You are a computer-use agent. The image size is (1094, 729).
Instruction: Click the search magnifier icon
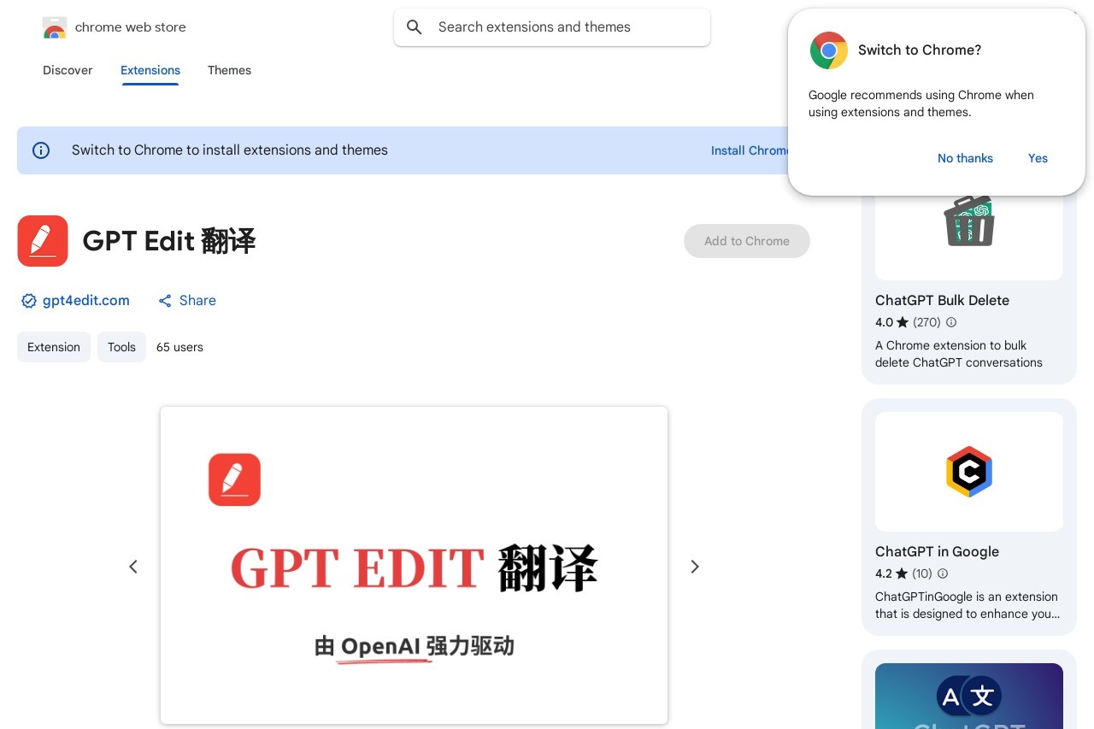point(415,27)
